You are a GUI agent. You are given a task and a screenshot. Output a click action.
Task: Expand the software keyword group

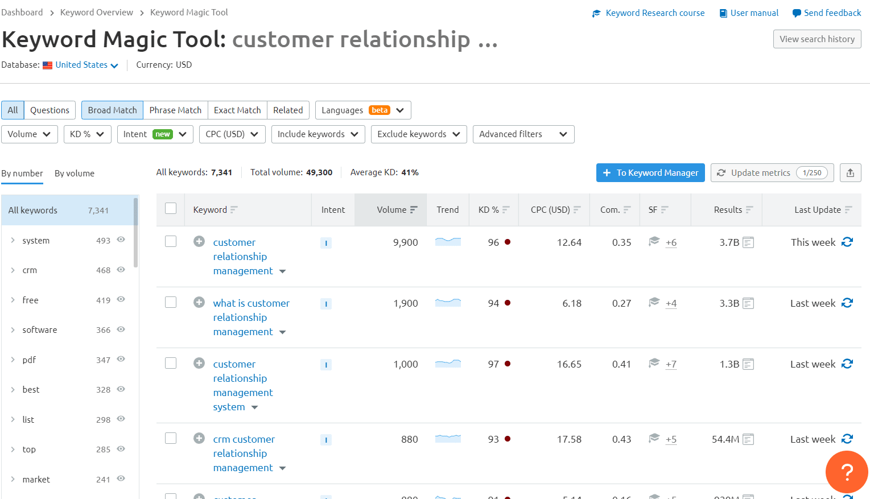(13, 329)
